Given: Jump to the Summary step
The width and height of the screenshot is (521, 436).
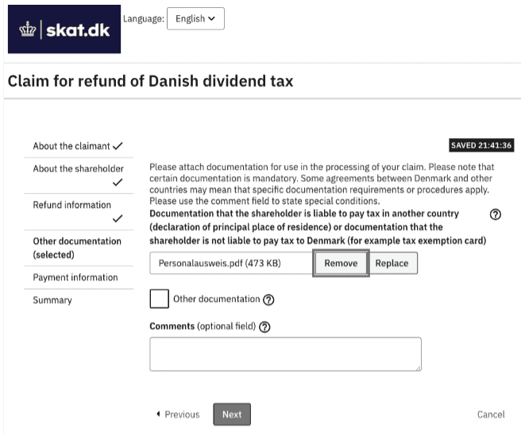Looking at the screenshot, I should pyautogui.click(x=52, y=300).
